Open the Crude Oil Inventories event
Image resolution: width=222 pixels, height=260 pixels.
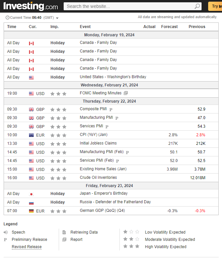pyautogui.click(x=98, y=178)
